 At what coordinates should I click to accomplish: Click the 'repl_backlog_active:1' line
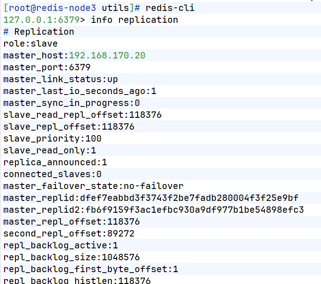point(61,246)
